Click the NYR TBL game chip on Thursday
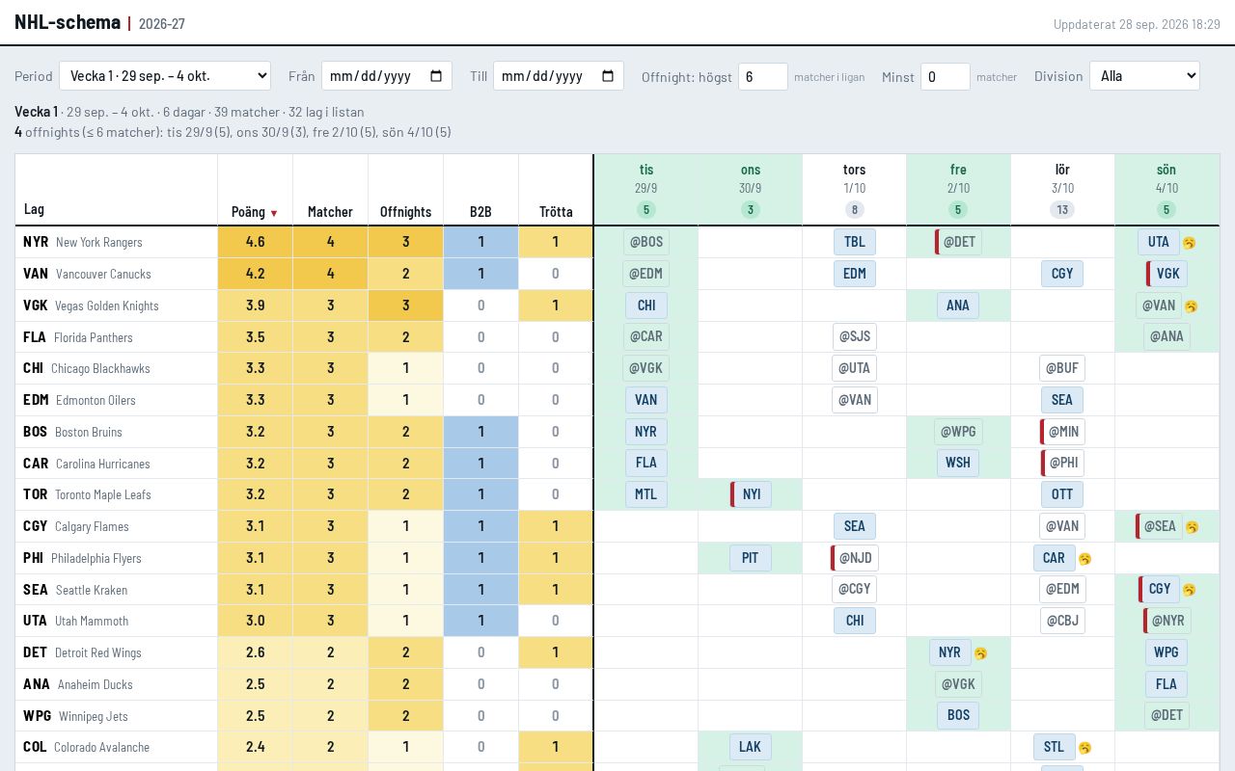This screenshot has width=1235, height=771. pos(855,242)
